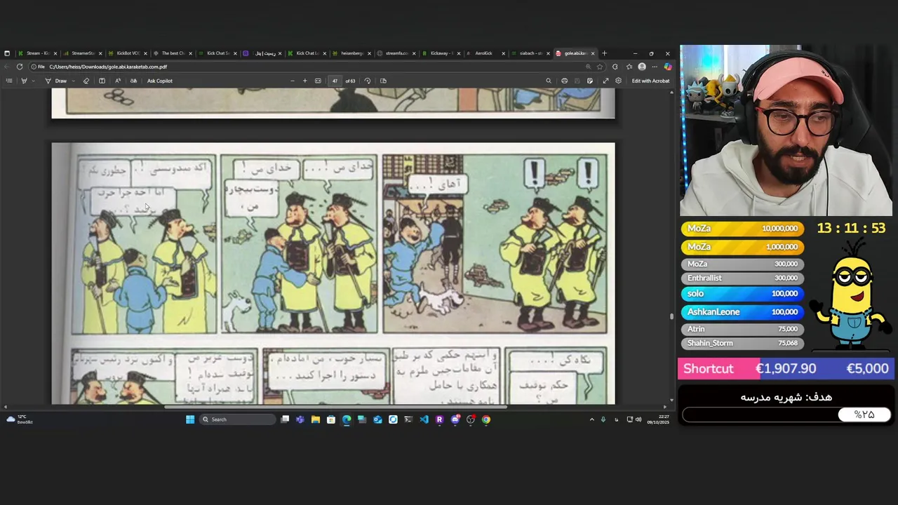Activate the Draw tool
898x505 pixels.
click(57, 81)
